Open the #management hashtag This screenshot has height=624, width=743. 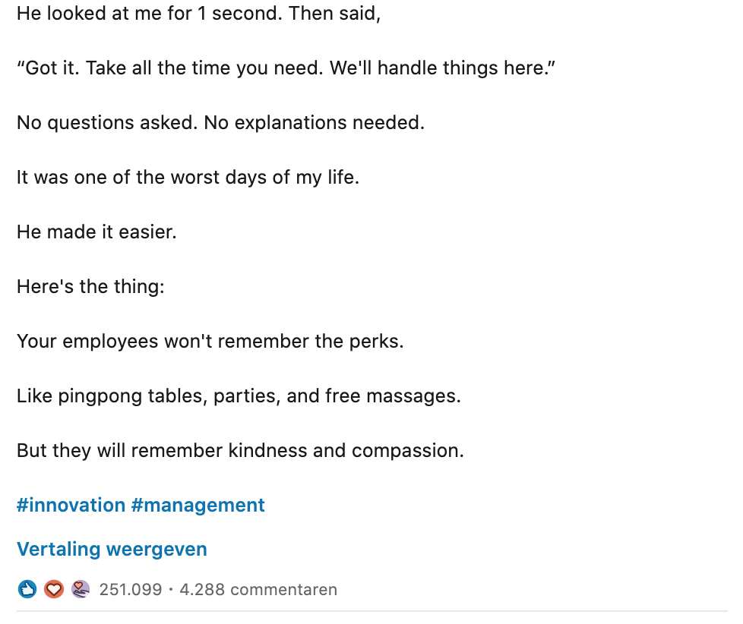(x=198, y=505)
